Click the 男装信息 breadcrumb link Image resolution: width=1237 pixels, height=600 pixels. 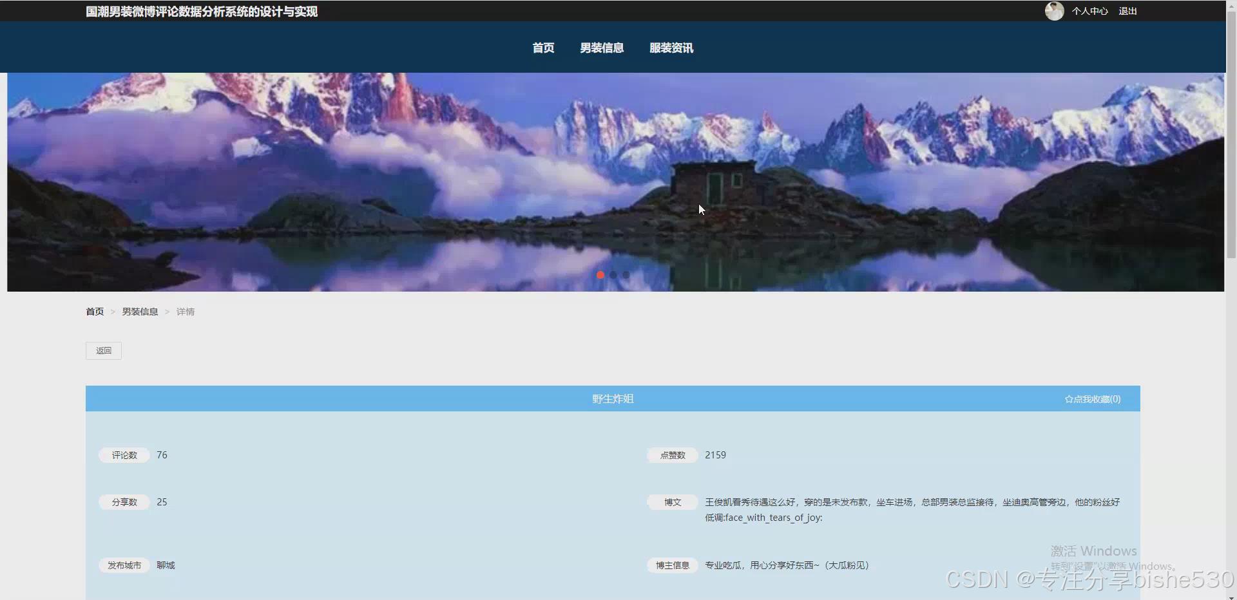[140, 312]
